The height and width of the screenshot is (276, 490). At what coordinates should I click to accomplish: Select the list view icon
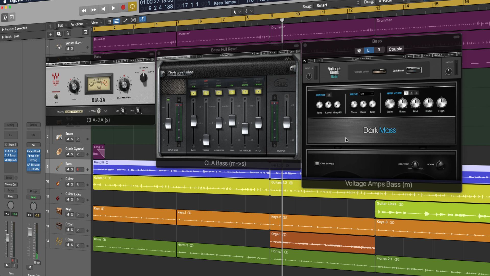pos(117,21)
